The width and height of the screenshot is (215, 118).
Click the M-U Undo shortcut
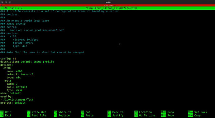(x=168, y=112)
